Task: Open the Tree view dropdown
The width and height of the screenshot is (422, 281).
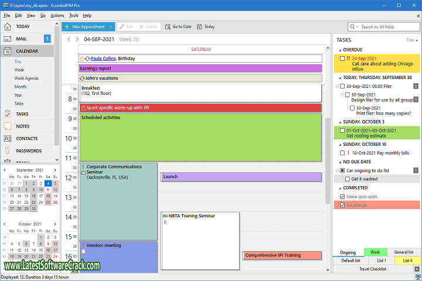Action: point(412,40)
